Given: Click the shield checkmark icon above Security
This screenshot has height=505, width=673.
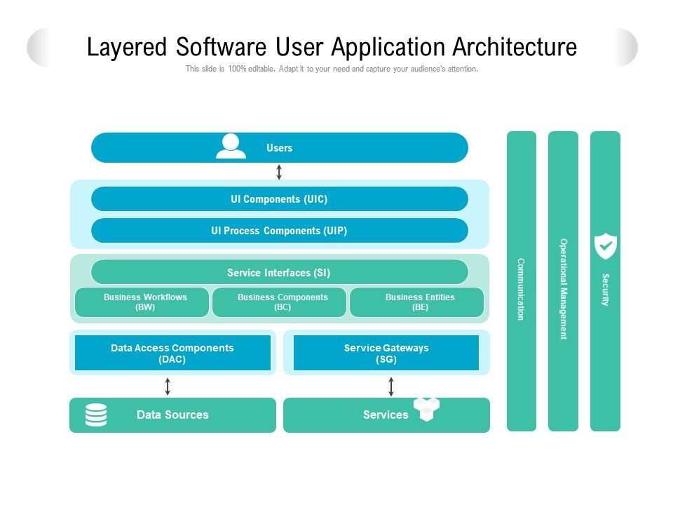Looking at the screenshot, I should [x=605, y=246].
